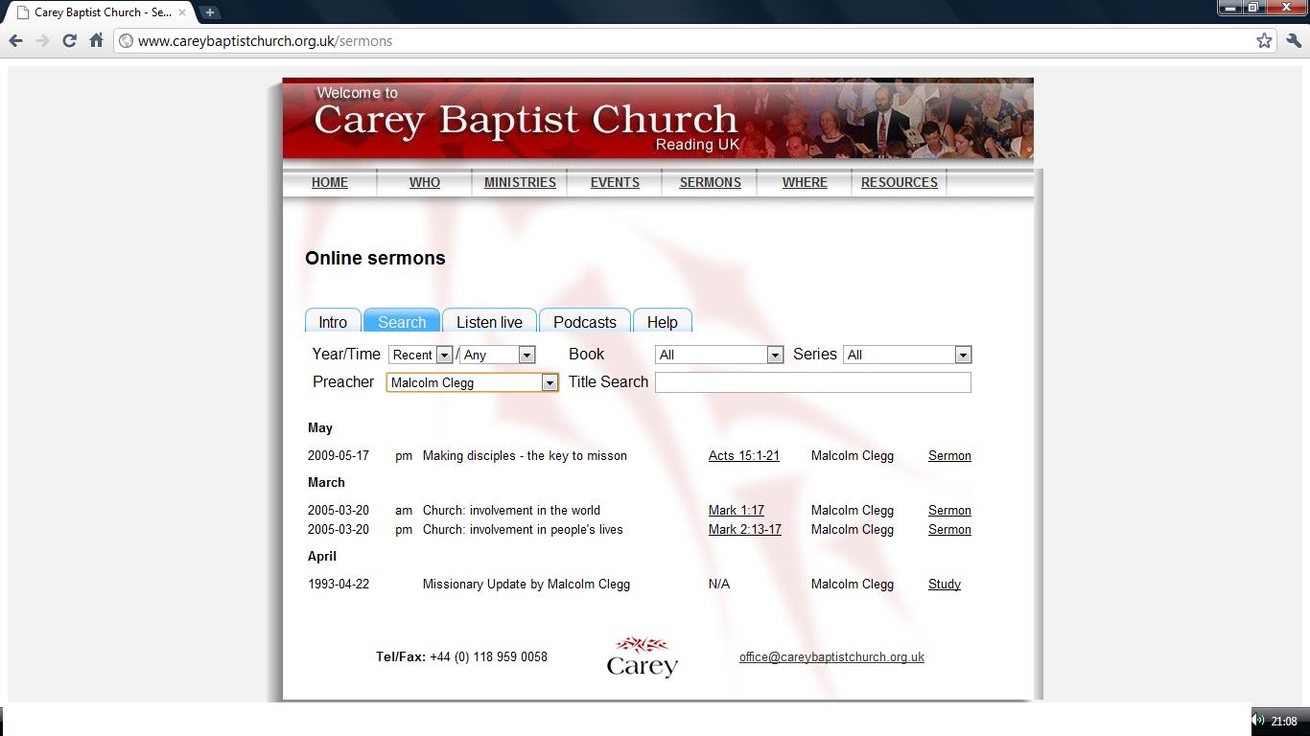1310x736 pixels.
Task: Open the Acts 15:1-21 passage link
Action: pos(743,456)
